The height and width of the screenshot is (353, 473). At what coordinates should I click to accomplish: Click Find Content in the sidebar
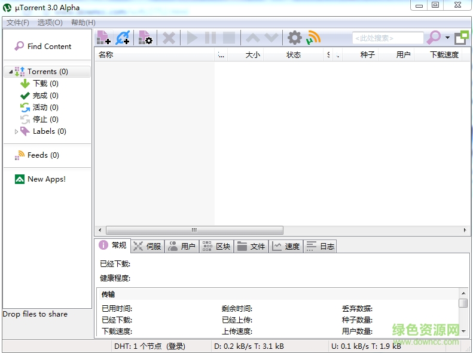tap(48, 47)
